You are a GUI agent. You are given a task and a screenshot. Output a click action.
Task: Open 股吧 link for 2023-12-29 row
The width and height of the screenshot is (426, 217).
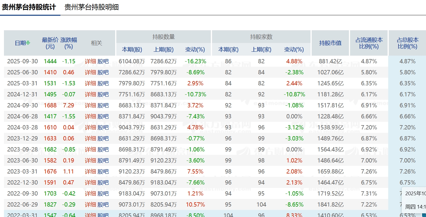(x=103, y=138)
